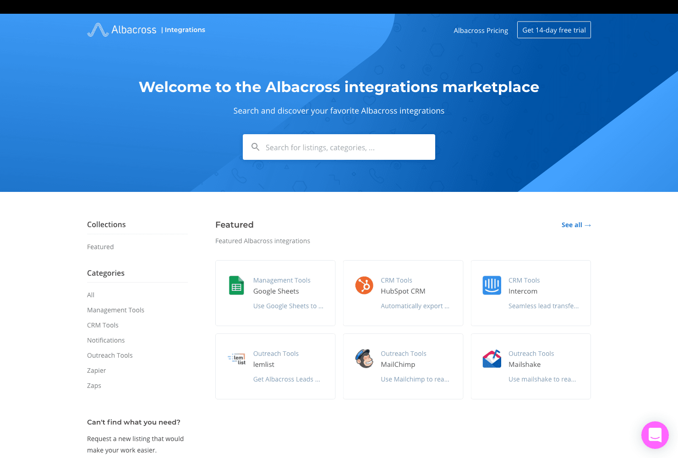The image size is (678, 458).
Task: See all featured integrations
Action: tap(576, 225)
